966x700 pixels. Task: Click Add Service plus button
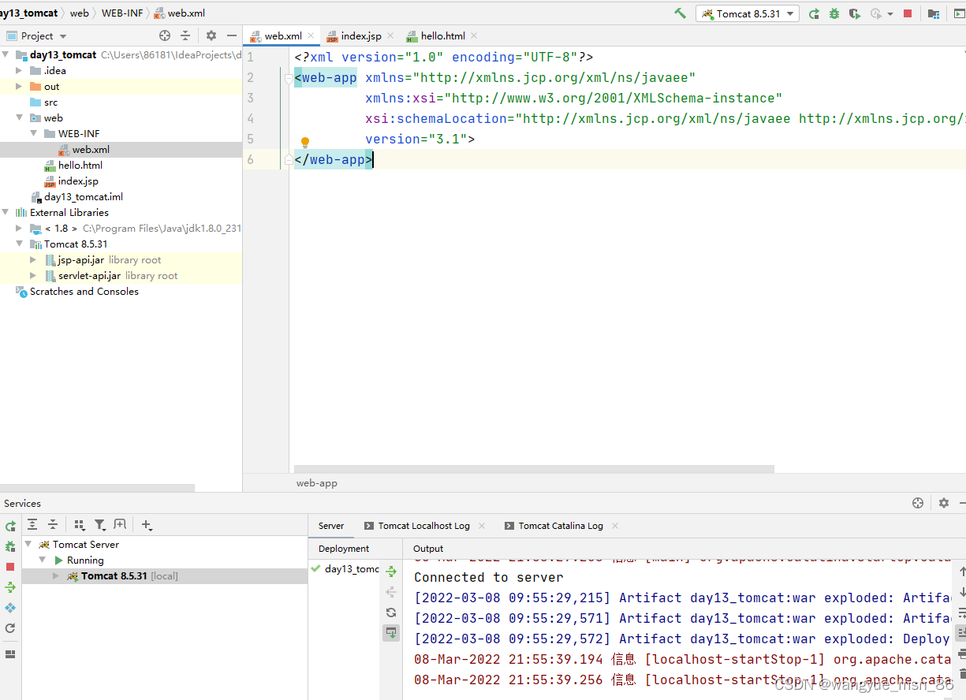[x=147, y=524]
